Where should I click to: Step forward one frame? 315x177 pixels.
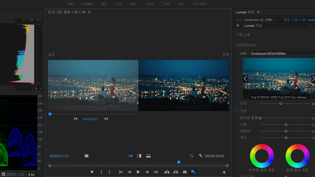147,172
